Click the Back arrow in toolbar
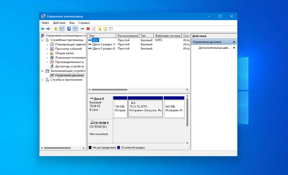Screen dimensions: 288x175 click(x=43, y=29)
